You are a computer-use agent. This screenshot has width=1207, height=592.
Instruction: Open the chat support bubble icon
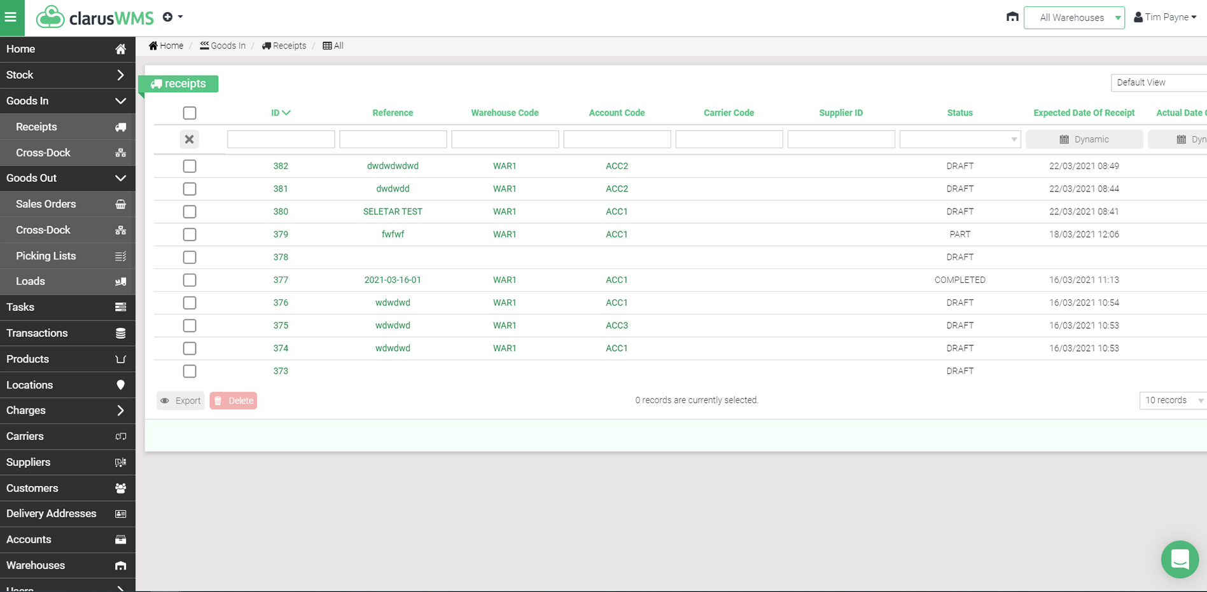pyautogui.click(x=1179, y=559)
